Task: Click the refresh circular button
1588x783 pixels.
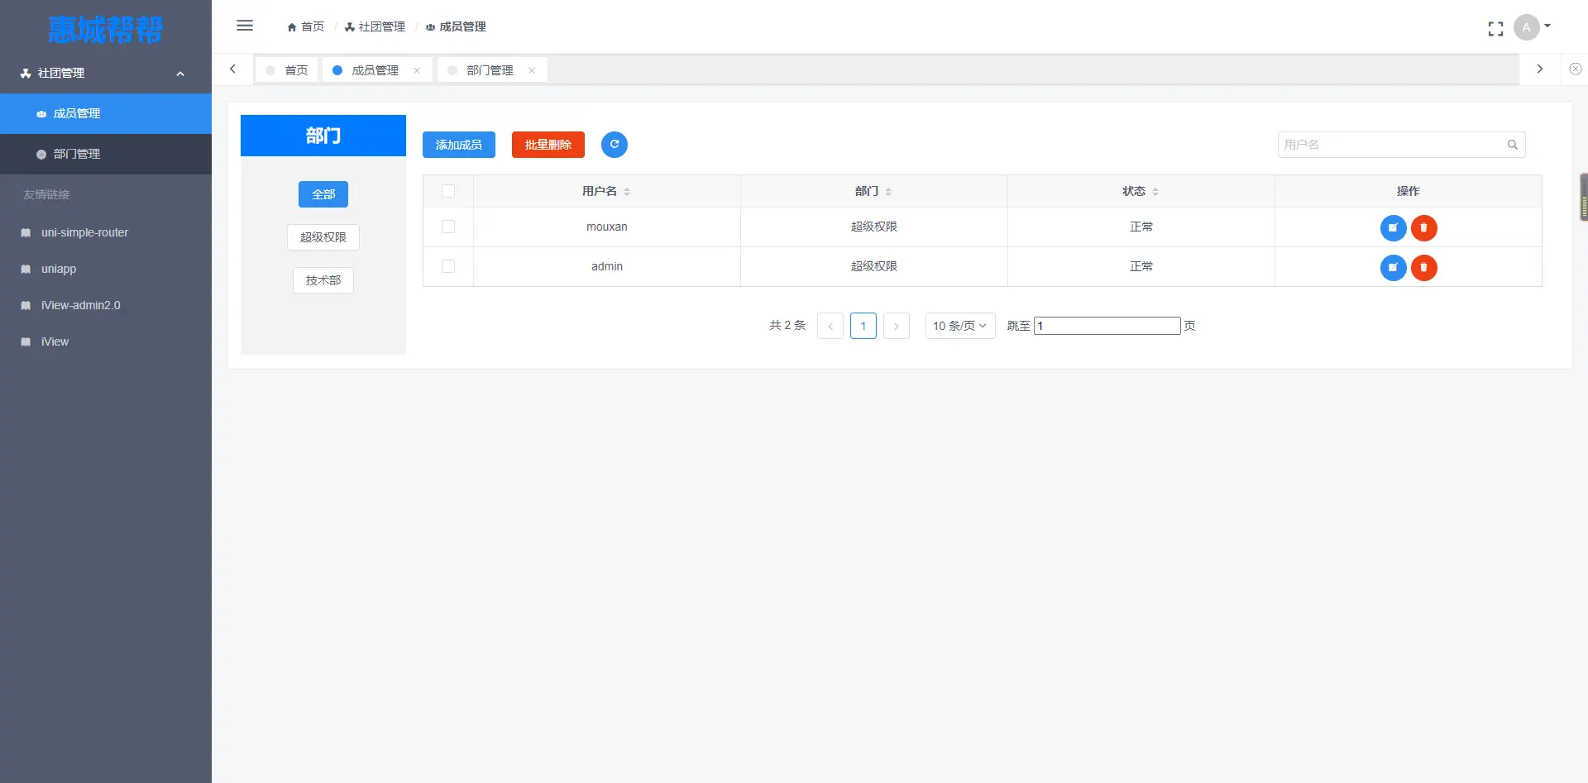Action: pos(615,145)
